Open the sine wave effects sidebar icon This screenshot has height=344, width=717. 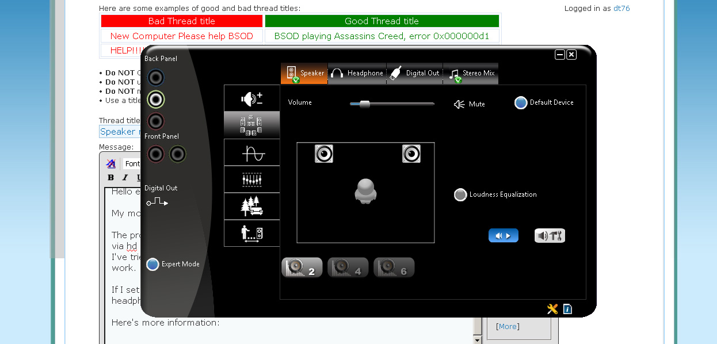[x=251, y=153]
